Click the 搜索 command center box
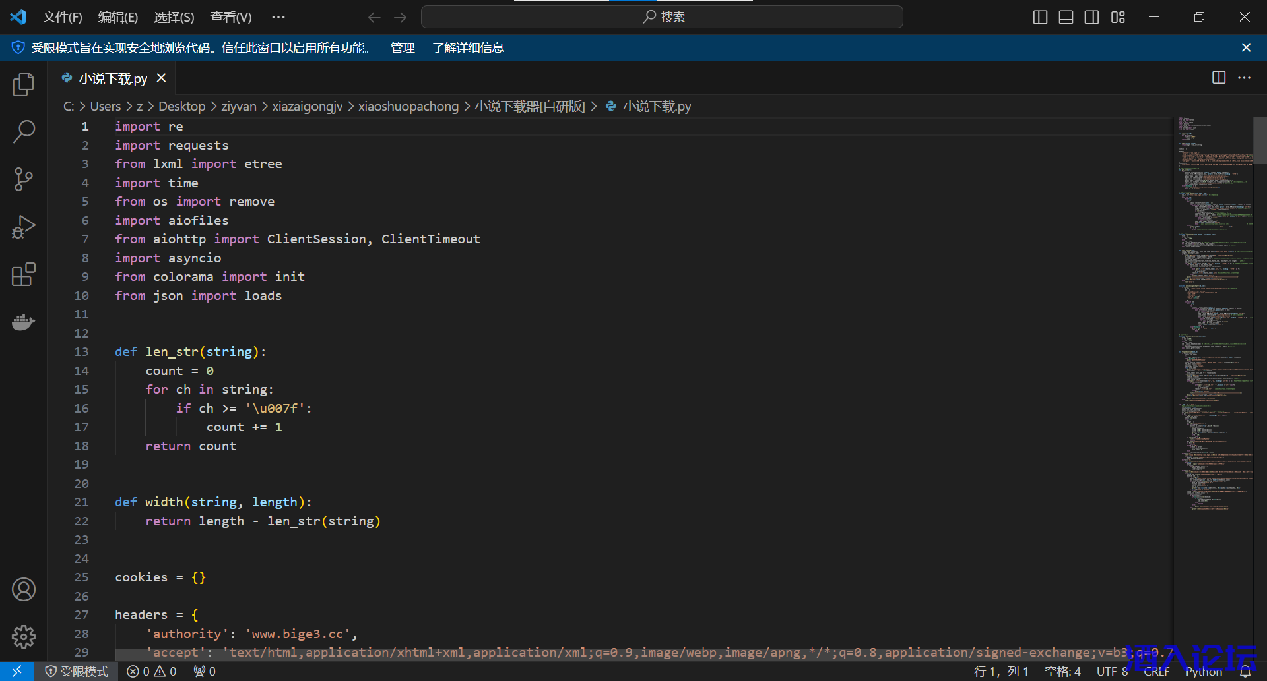The height and width of the screenshot is (681, 1267). coord(662,17)
